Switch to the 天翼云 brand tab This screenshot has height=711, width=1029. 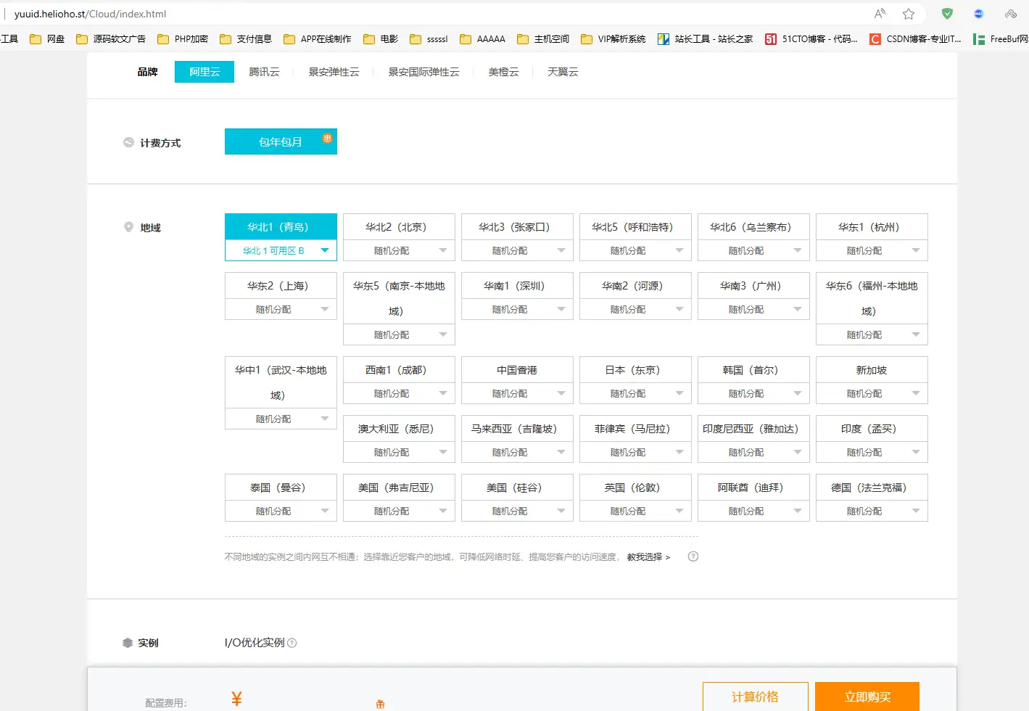pyautogui.click(x=563, y=72)
